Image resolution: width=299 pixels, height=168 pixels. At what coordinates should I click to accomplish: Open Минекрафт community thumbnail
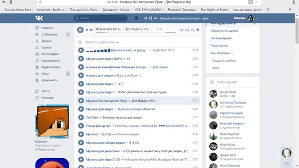[52, 121]
